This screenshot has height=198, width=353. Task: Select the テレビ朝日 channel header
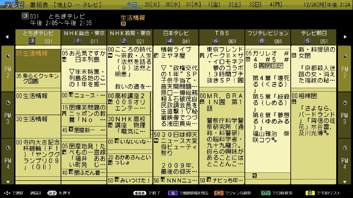[x=314, y=37]
